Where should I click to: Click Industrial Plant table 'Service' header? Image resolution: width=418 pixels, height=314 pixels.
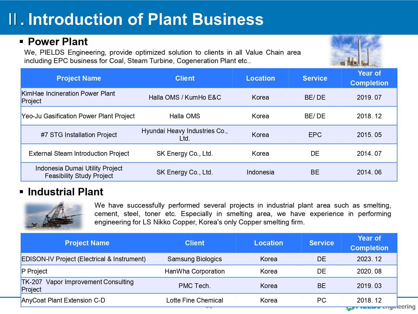coord(322,243)
